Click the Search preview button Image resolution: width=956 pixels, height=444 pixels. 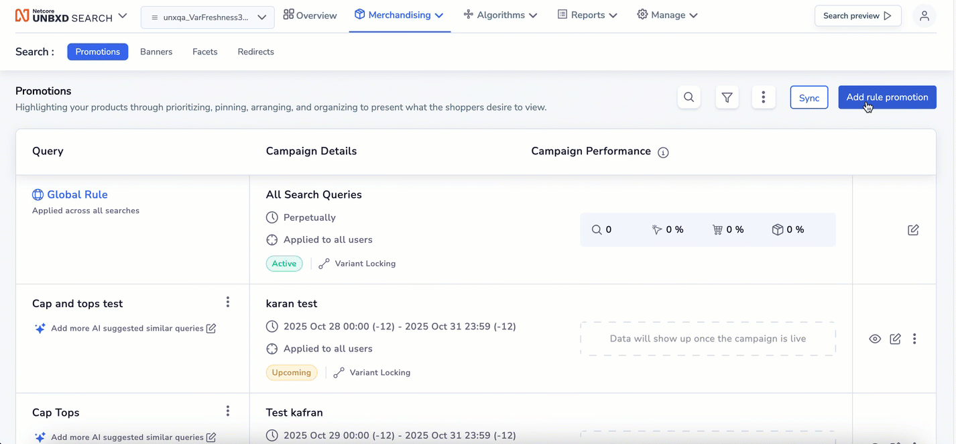click(x=857, y=15)
